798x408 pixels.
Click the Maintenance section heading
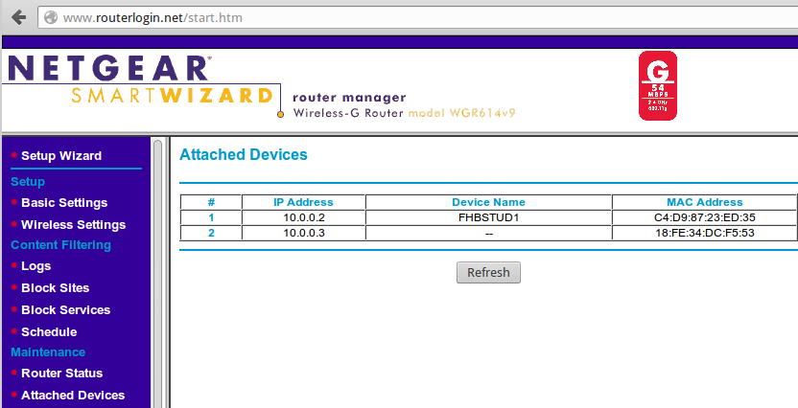(48, 352)
